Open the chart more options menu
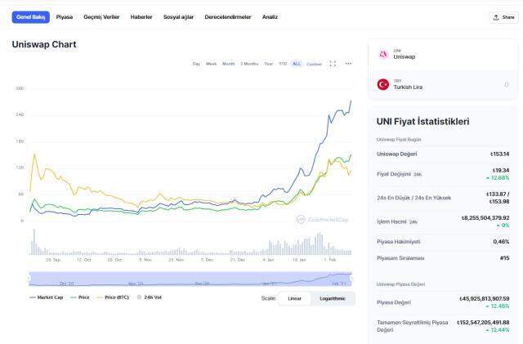The width and height of the screenshot is (523, 344). point(348,64)
